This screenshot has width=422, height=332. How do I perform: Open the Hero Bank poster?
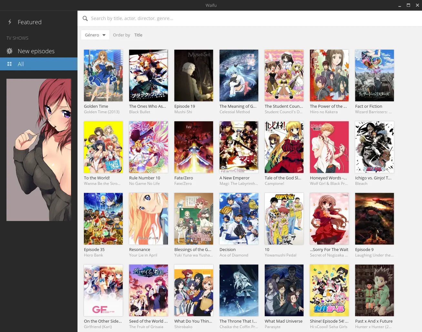coord(103,219)
